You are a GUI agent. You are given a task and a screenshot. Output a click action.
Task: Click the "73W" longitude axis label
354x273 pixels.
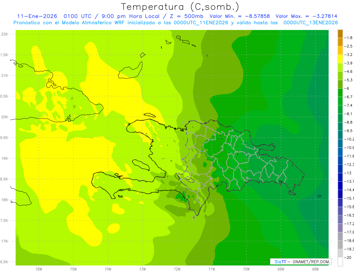click(x=142, y=269)
